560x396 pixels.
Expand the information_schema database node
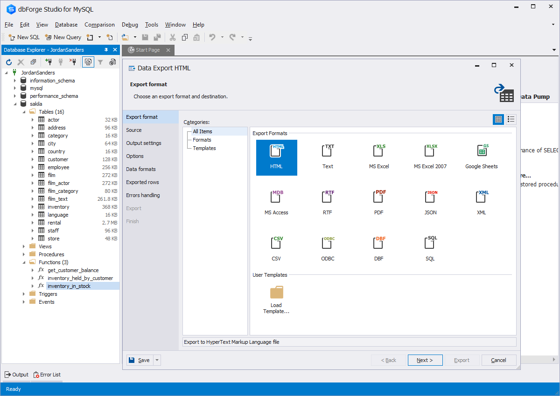tap(14, 81)
